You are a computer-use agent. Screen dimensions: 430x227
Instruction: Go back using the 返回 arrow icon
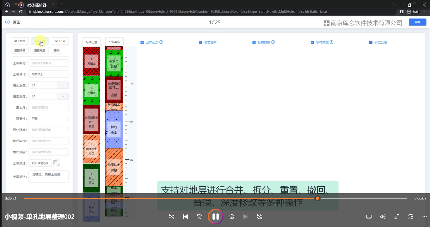coord(8,22)
